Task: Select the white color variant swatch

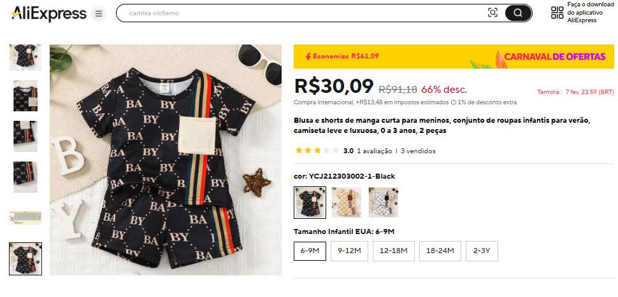Action: 384,202
